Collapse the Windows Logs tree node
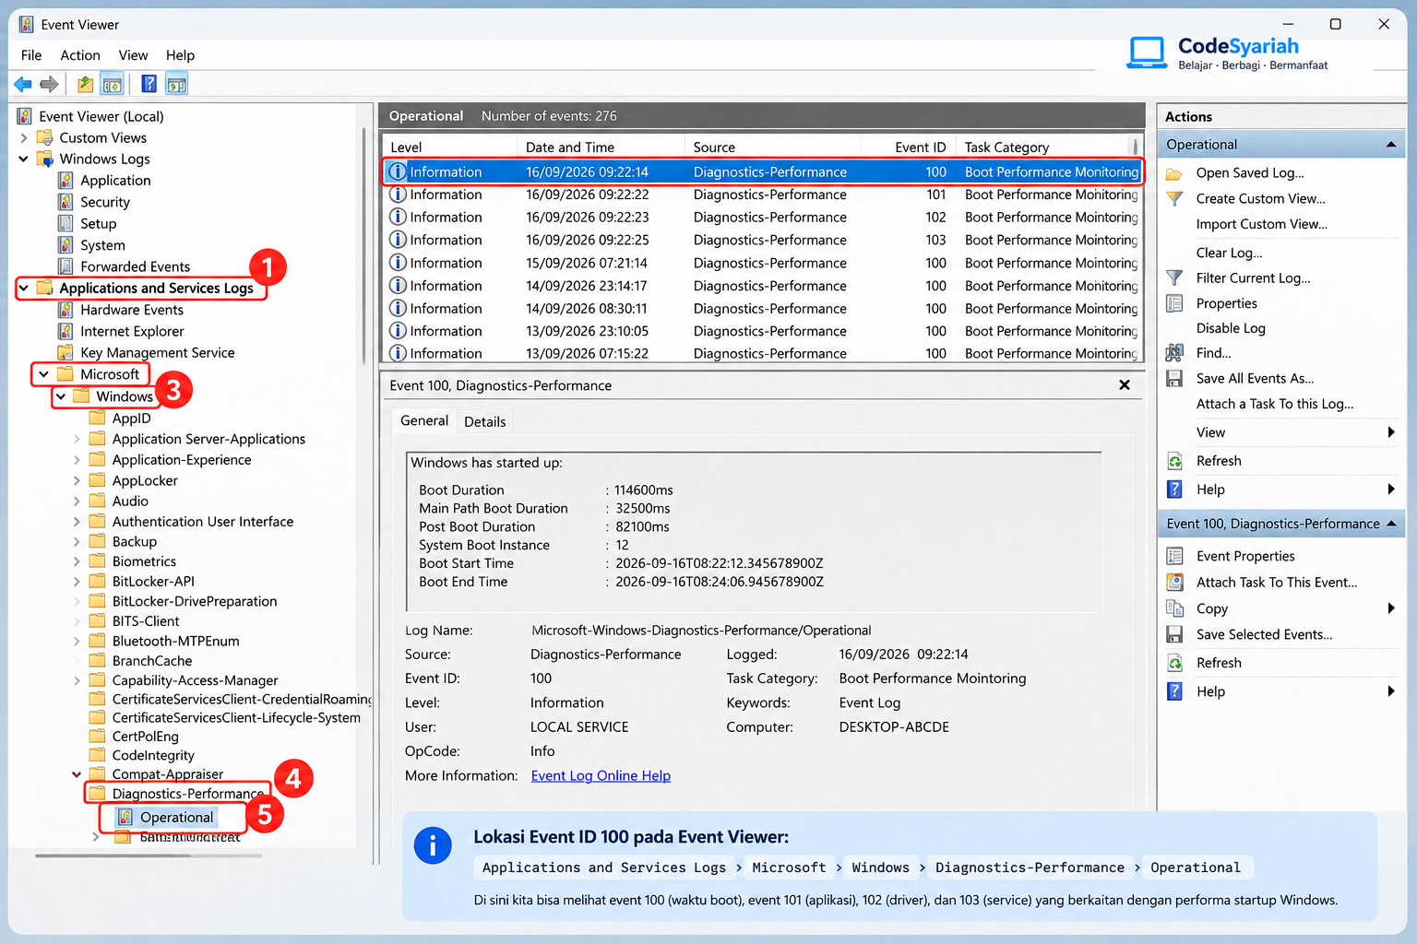The image size is (1417, 944). point(24,159)
